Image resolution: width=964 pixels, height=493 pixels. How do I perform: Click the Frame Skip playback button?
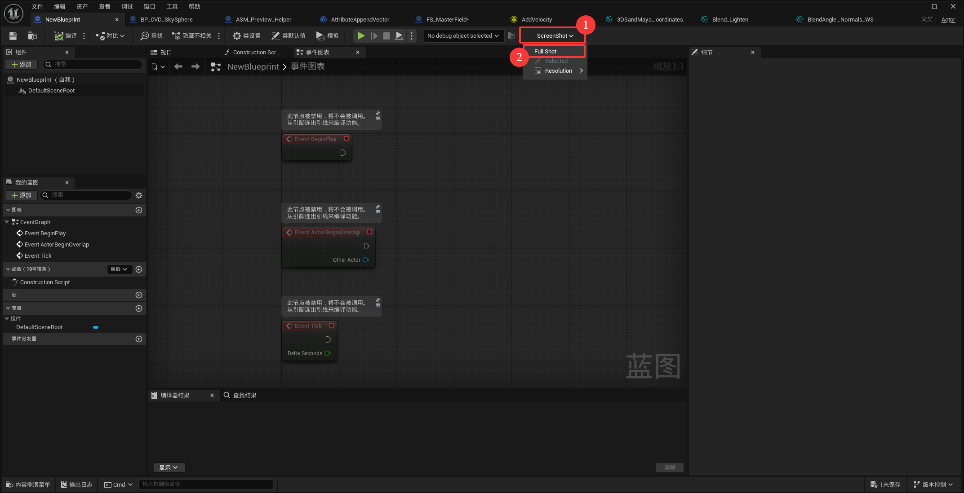pos(374,36)
